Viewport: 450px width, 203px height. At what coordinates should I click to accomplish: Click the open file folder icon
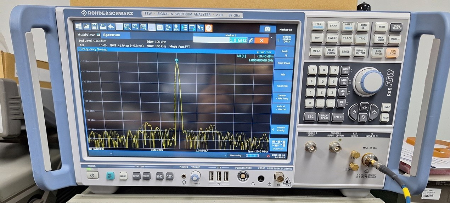click(x=86, y=26)
